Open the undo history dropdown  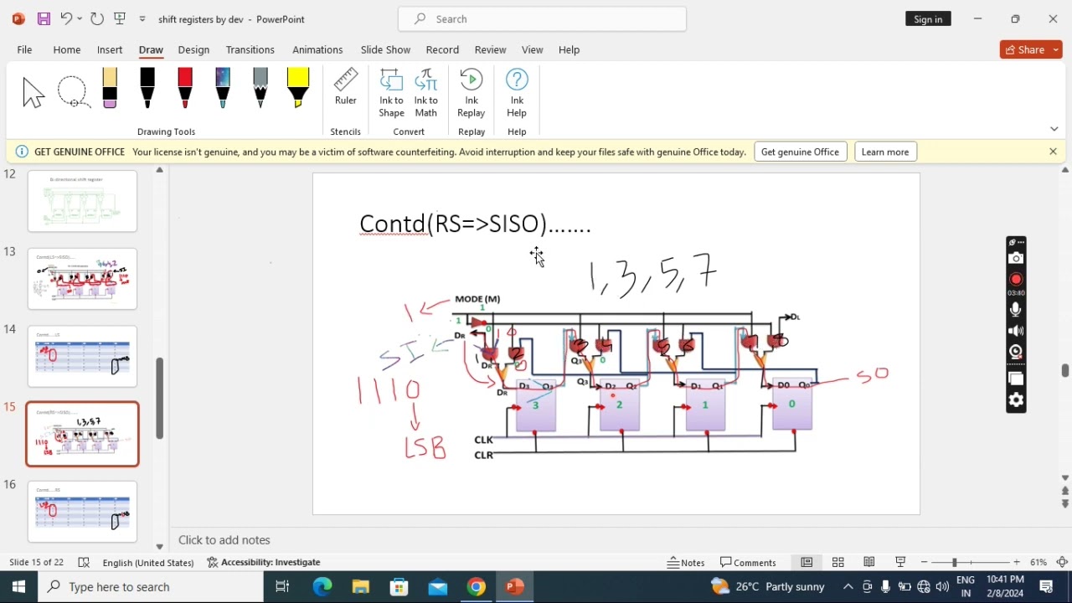point(80,18)
